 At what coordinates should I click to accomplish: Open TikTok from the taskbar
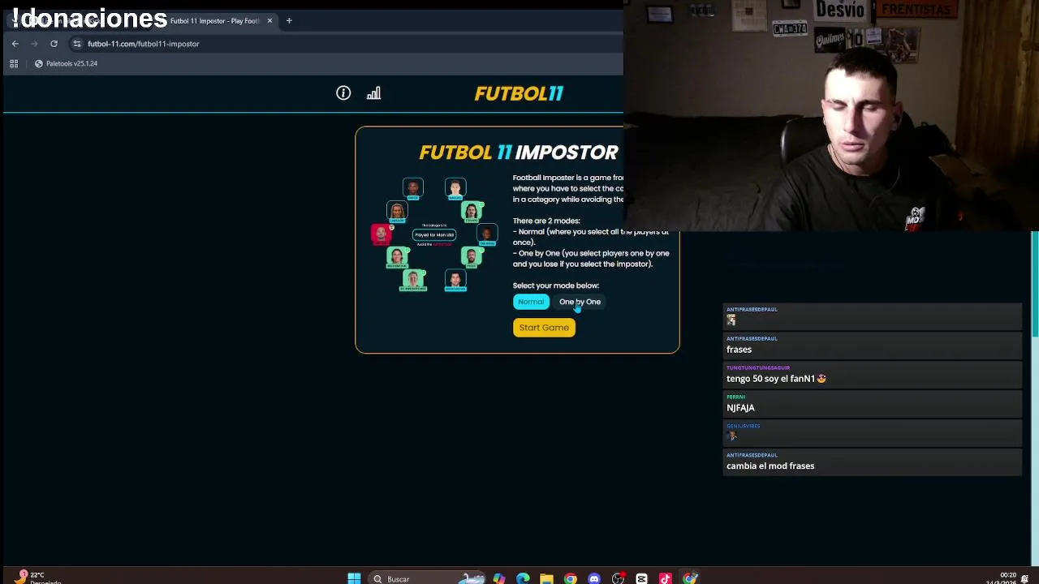point(666,578)
